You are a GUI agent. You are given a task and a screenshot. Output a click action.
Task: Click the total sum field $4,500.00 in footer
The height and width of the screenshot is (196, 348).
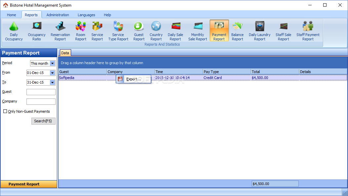tap(275, 184)
